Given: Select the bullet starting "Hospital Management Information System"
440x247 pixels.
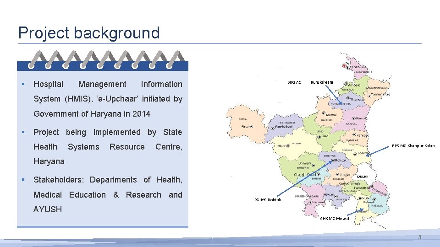Looking at the screenshot, I should pyautogui.click(x=108, y=99).
